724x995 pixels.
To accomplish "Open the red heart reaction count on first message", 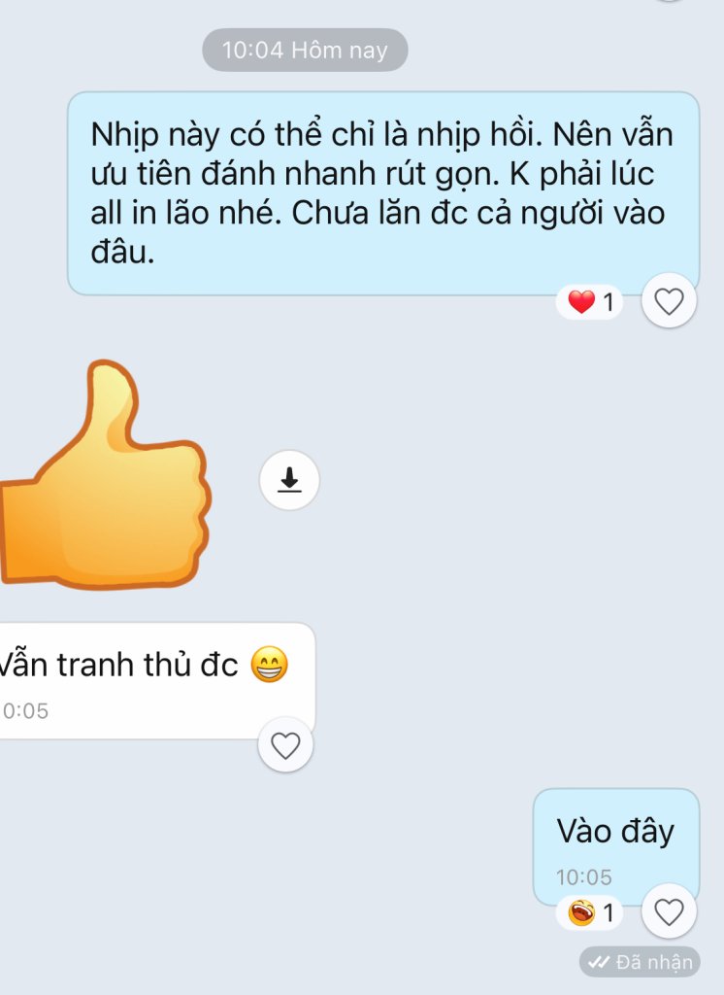I will click(590, 301).
